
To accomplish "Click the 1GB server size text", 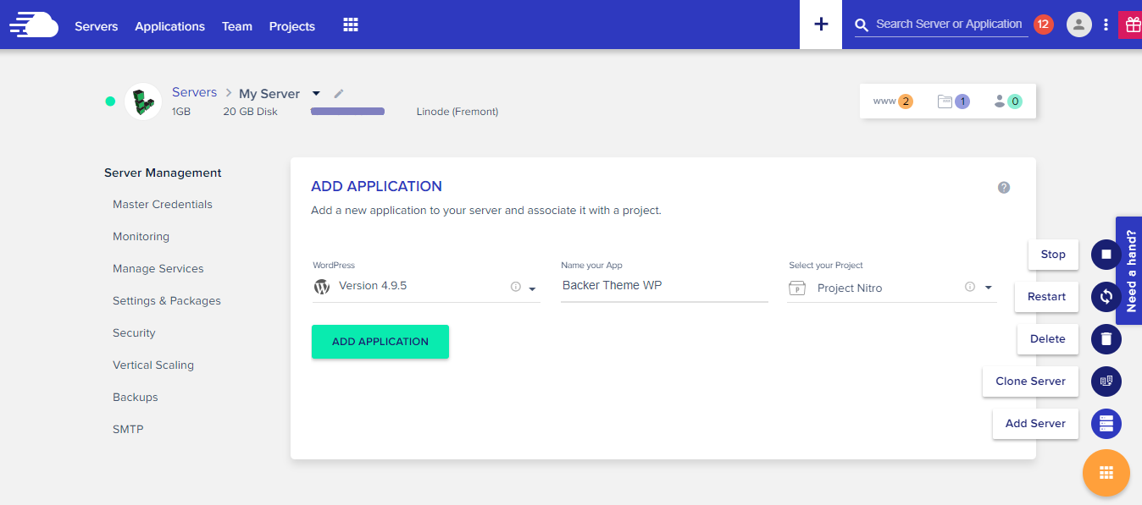I will pyautogui.click(x=181, y=112).
